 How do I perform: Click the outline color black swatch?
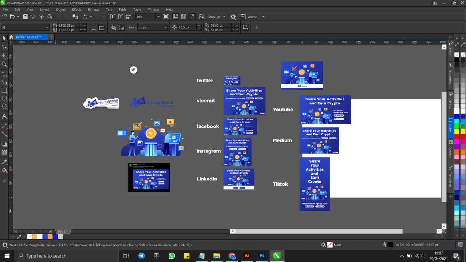coord(390,245)
